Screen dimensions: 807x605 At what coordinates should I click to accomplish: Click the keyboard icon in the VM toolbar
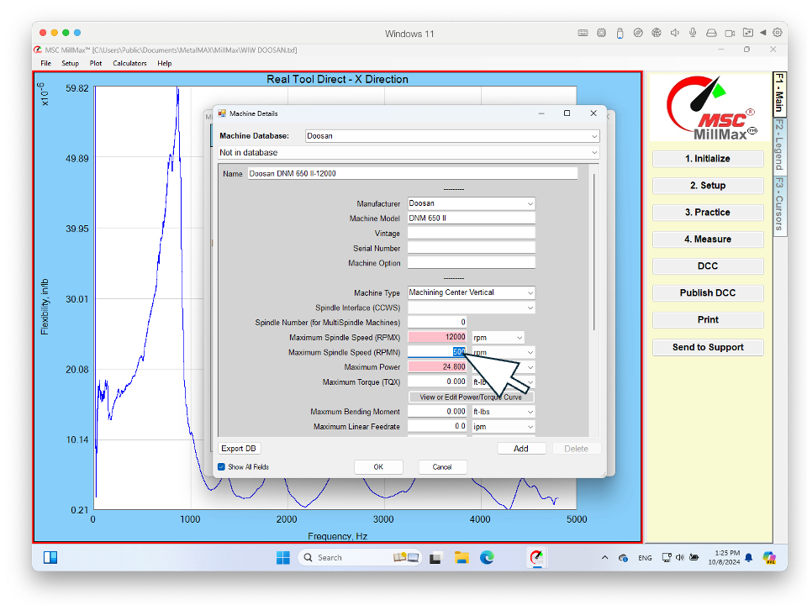pos(583,33)
